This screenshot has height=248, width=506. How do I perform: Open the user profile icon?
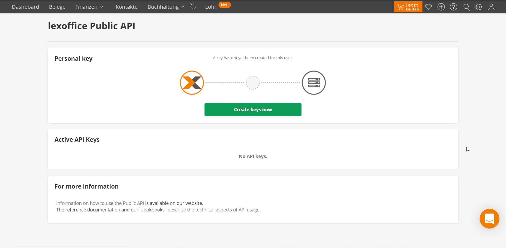[491, 7]
